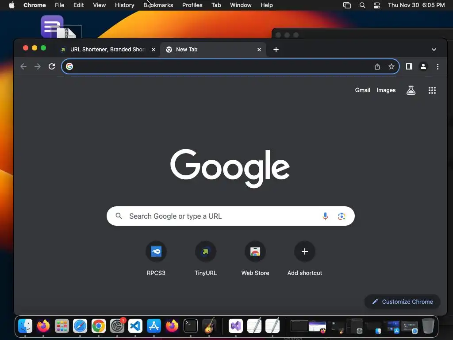Go forward using the forward arrow

point(38,66)
